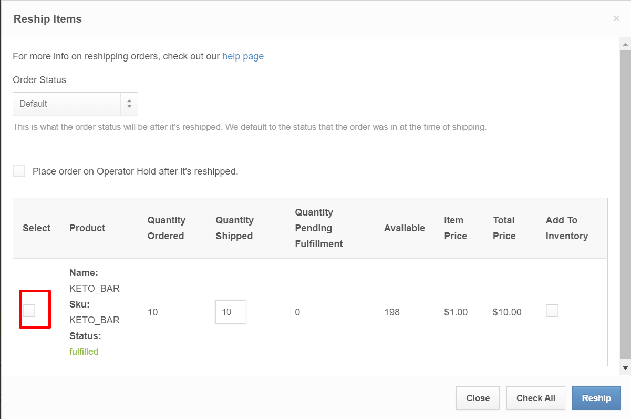
Task: Click the Select column header
Action: click(36, 228)
